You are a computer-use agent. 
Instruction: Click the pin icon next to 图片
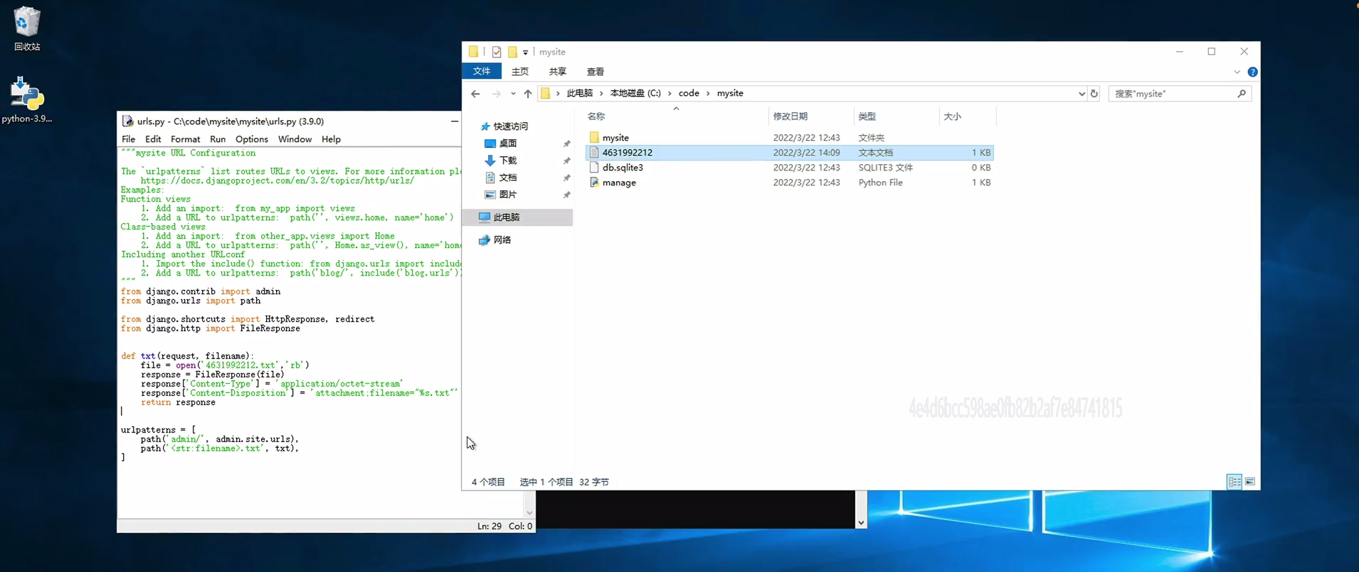(x=567, y=195)
